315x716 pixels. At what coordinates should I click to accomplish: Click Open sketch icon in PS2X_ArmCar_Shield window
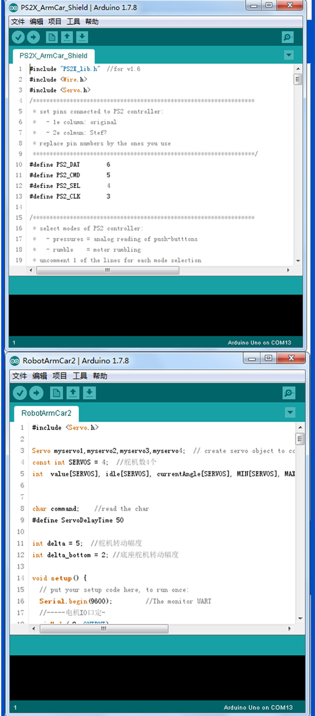(67, 37)
